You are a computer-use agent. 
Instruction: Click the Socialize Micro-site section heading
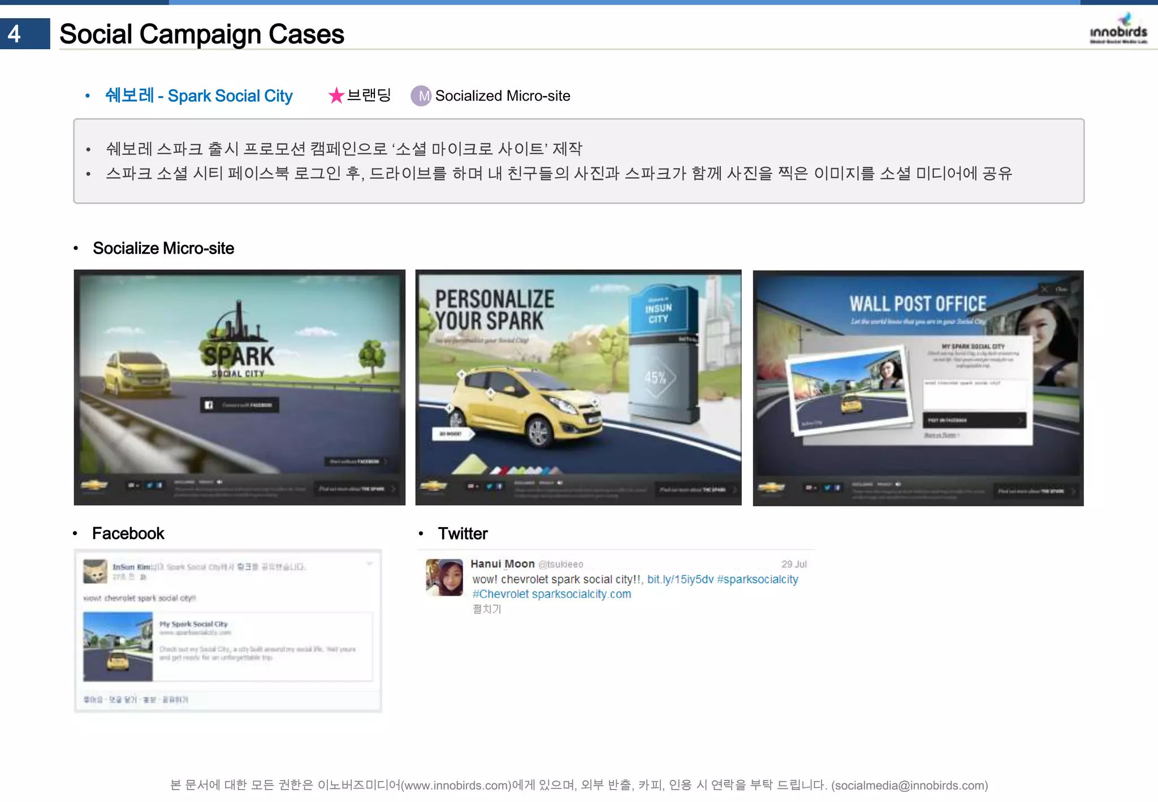[163, 248]
